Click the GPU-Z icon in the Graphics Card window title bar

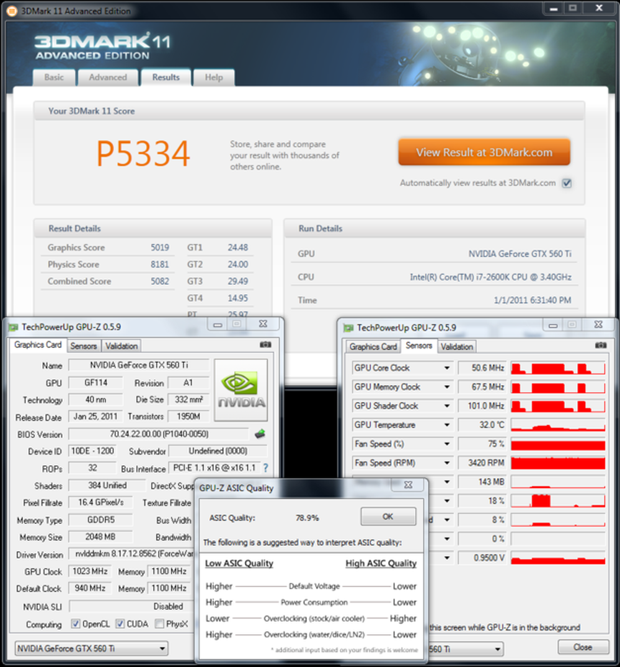coord(13,327)
